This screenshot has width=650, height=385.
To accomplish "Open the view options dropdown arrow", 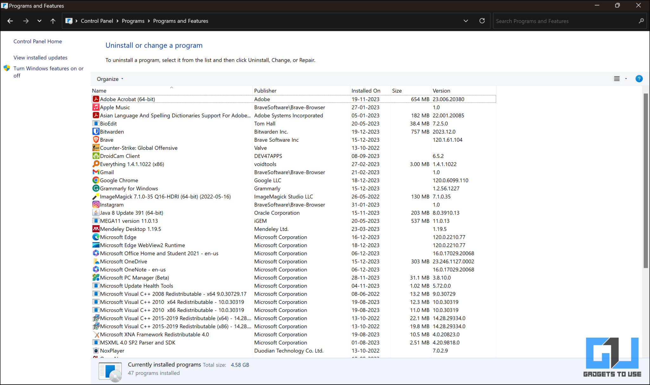I will pos(626,79).
